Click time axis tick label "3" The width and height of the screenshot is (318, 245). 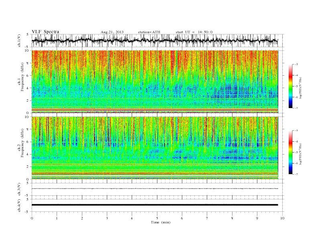point(107,218)
